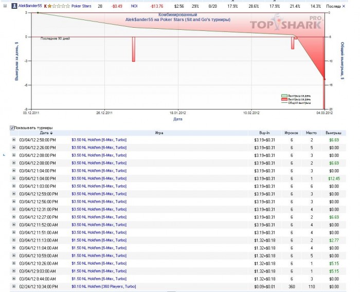Click the red loss bar near 10.02.2012
360x292 pixels.
pyautogui.click(x=293, y=43)
